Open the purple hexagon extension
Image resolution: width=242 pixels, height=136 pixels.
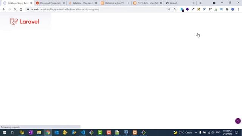(x=188, y=9)
